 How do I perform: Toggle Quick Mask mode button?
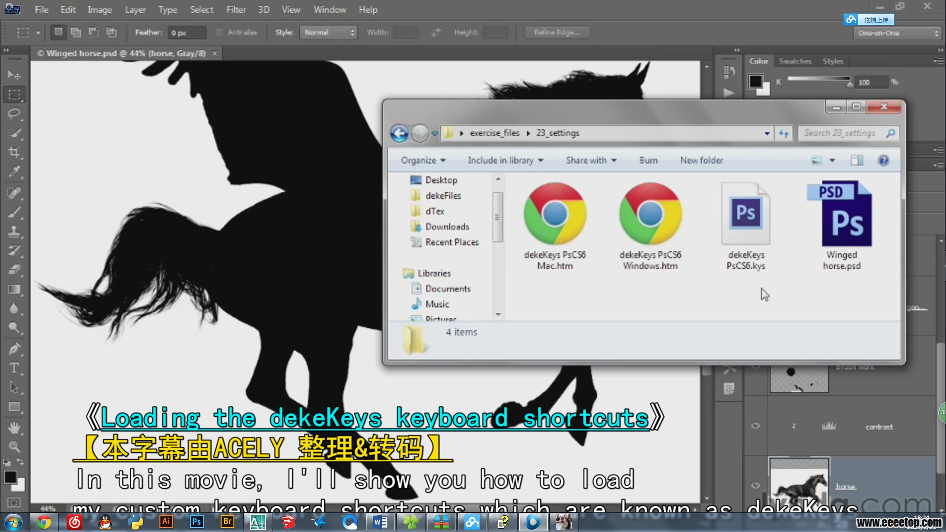coord(14,502)
